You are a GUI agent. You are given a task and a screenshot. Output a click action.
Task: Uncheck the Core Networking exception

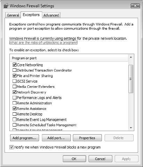(14, 64)
